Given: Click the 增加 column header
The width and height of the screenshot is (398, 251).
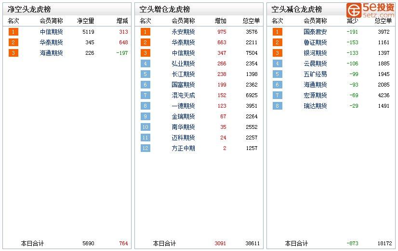Looking at the screenshot, I should click(220, 21).
